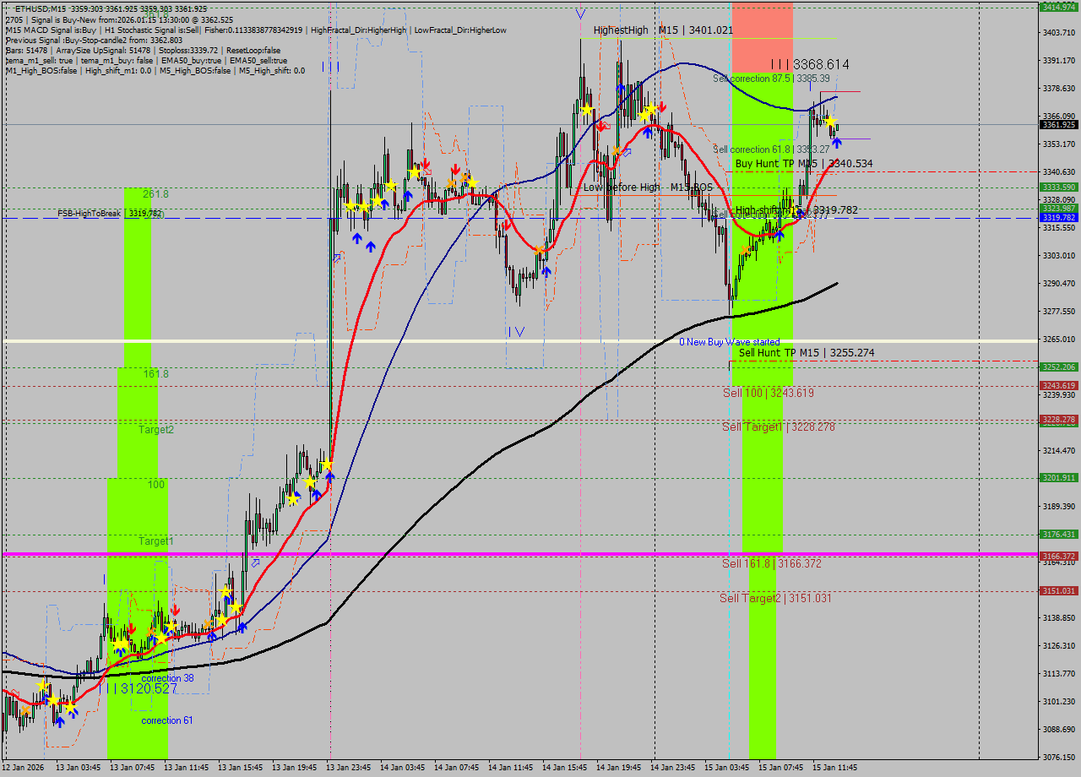
Task: Click the '0 New Buy Wave started' text
Action: (730, 342)
